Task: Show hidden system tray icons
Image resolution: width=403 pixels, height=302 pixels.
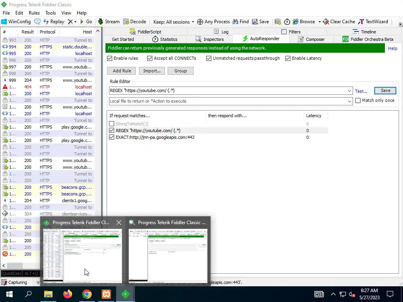Action: (333, 294)
